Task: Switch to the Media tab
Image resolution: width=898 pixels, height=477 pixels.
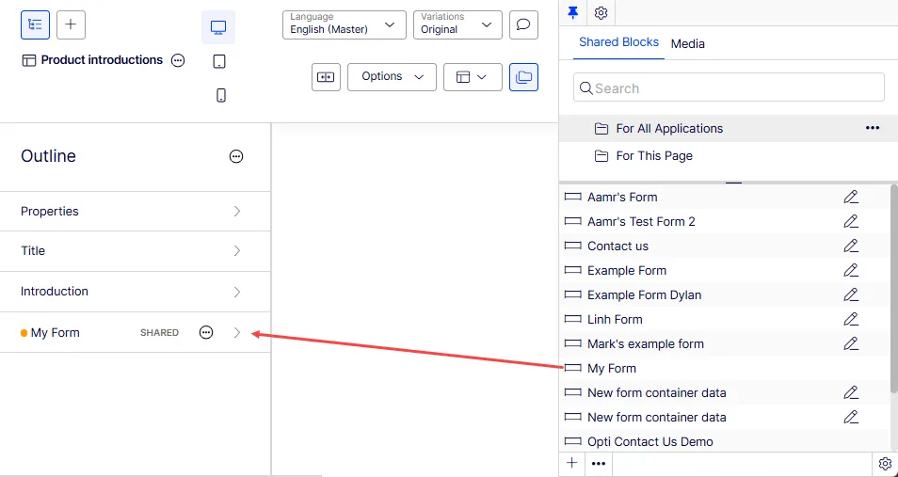Action: (688, 44)
